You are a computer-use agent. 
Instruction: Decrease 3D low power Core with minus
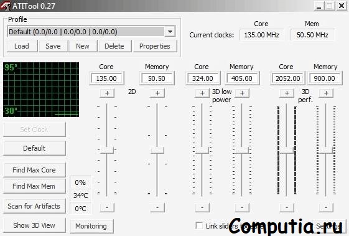click(202, 208)
